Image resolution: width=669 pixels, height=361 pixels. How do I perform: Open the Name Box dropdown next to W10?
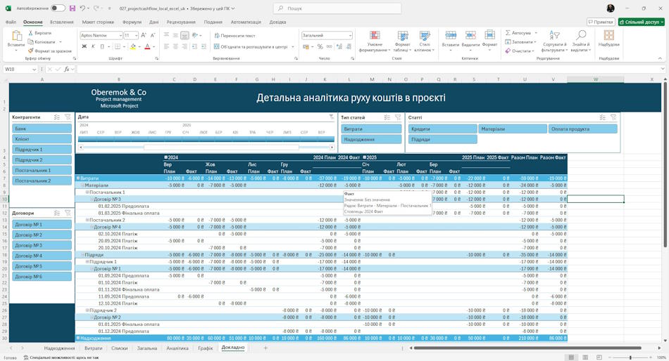[x=34, y=70]
